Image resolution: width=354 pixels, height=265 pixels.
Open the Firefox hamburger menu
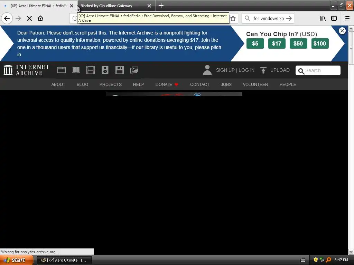tap(347, 18)
